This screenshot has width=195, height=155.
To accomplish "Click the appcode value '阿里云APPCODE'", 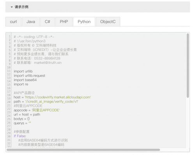I will [46, 110].
